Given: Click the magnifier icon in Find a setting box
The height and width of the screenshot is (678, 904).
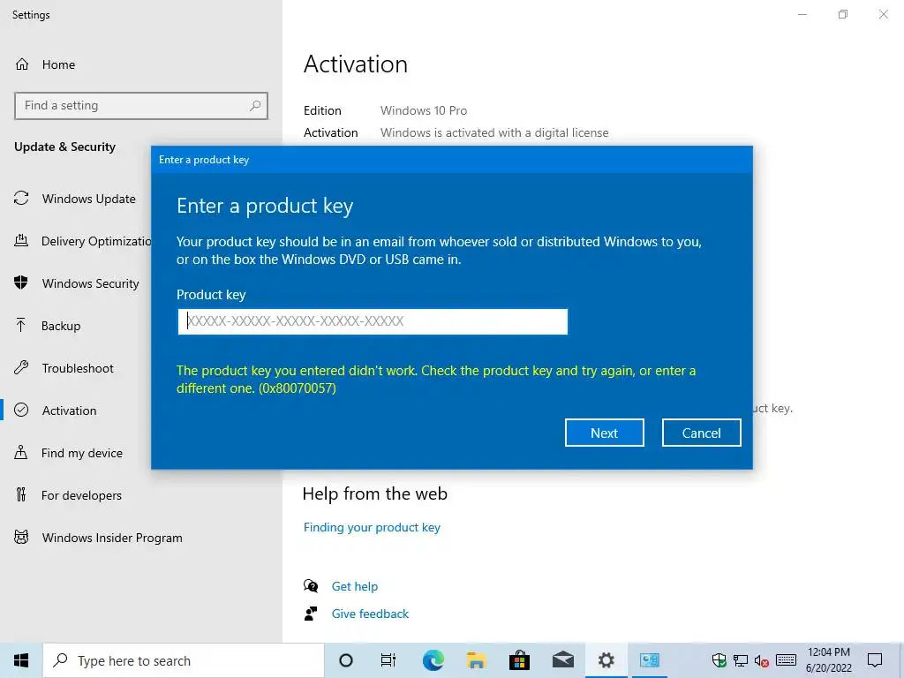Looking at the screenshot, I should click(x=255, y=106).
